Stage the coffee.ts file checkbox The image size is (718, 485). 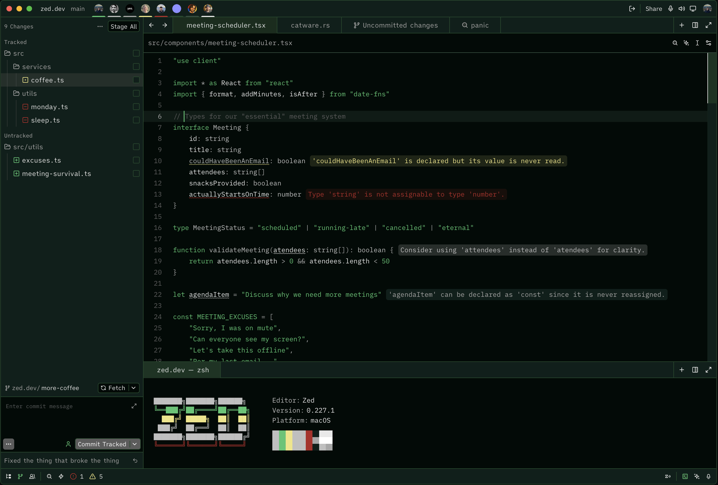(x=136, y=80)
